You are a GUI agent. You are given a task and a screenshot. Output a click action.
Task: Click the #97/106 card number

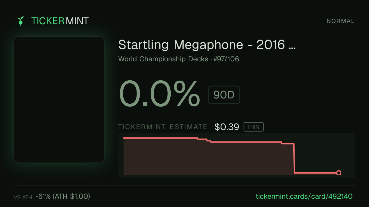(226, 59)
